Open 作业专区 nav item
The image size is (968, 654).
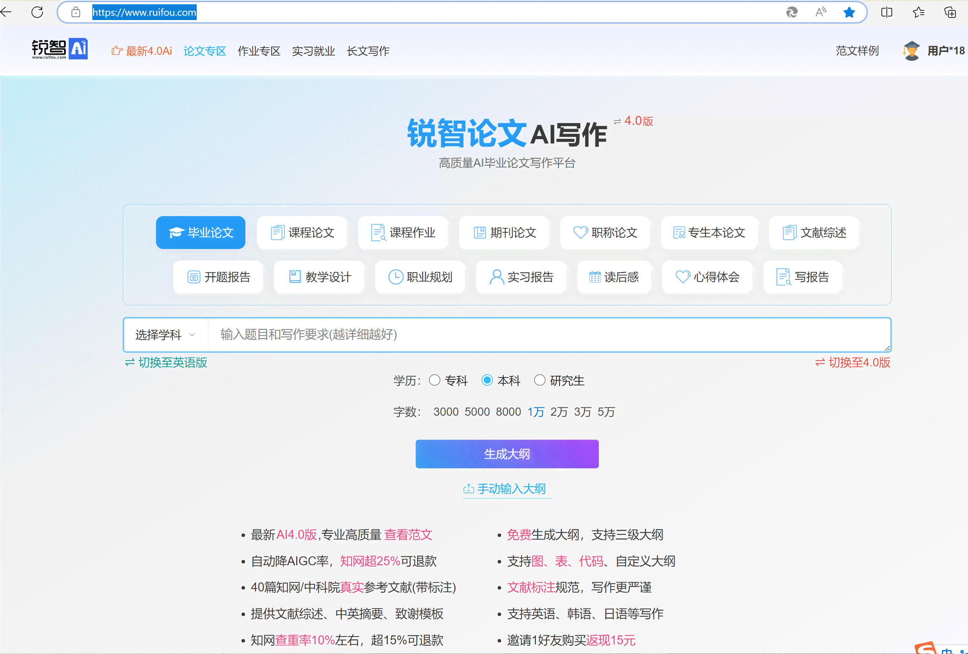click(x=259, y=51)
